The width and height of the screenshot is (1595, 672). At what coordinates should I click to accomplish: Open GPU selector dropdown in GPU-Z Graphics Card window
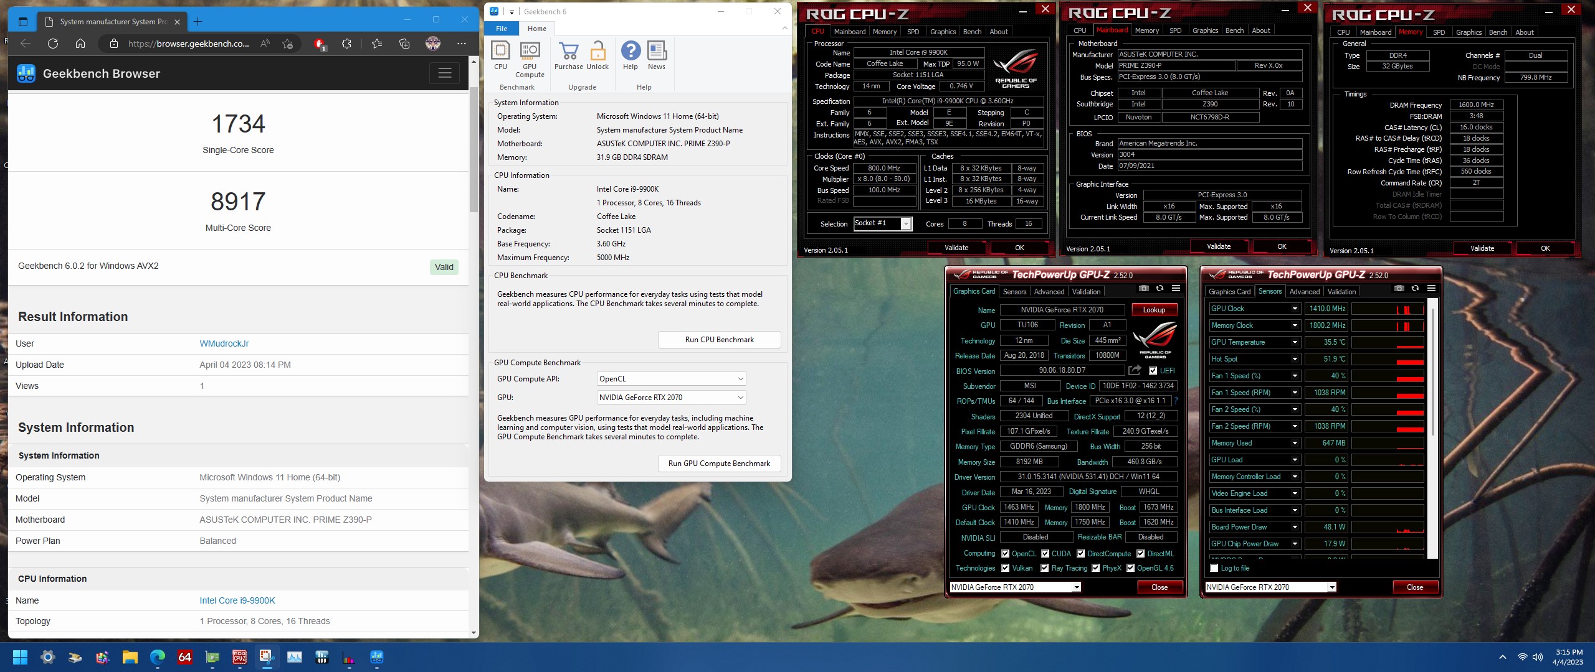(x=1015, y=587)
